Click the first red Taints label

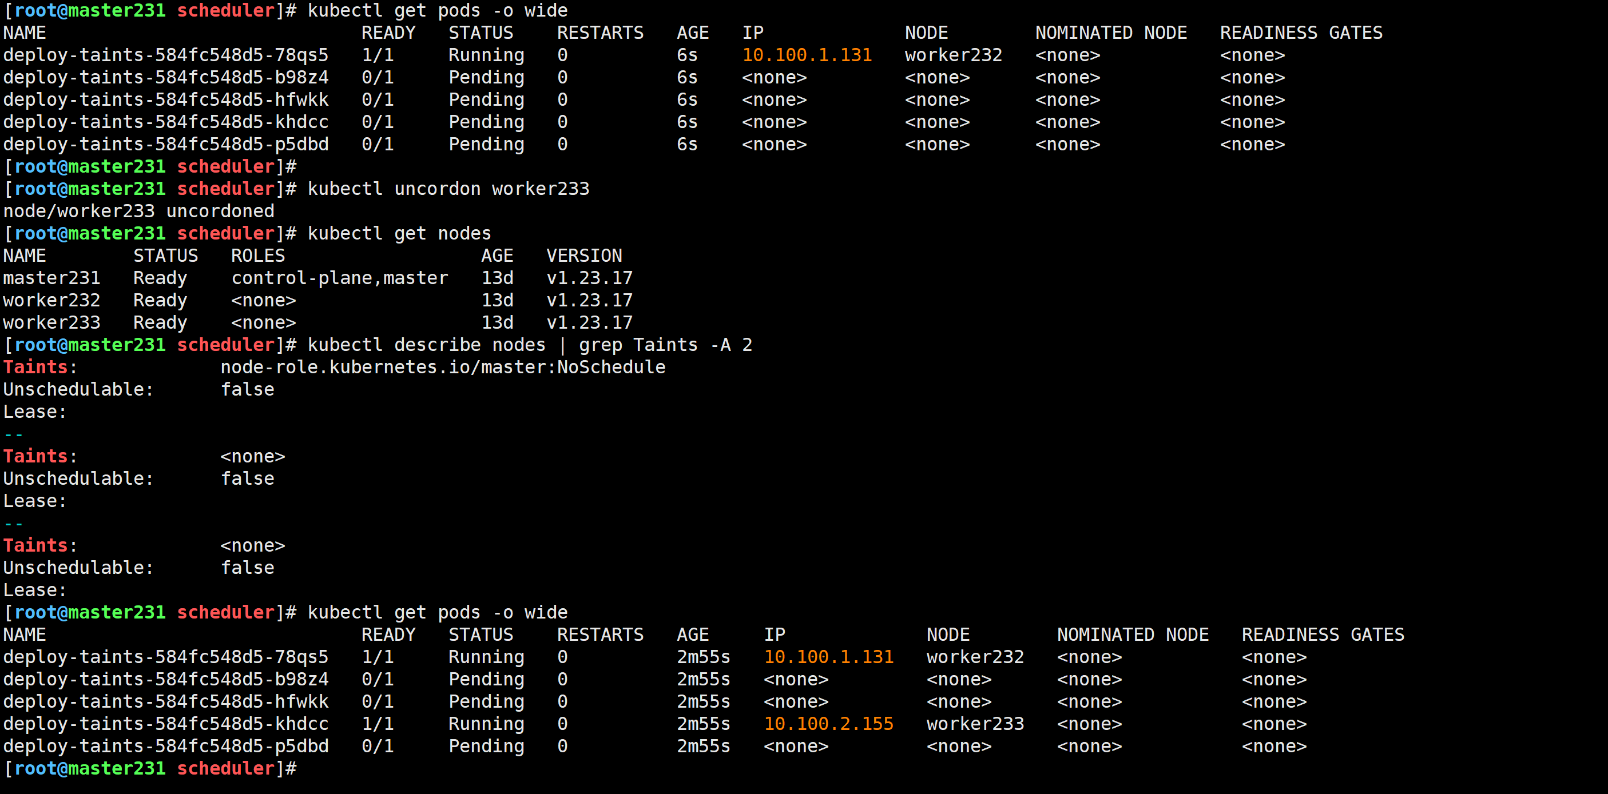click(35, 367)
